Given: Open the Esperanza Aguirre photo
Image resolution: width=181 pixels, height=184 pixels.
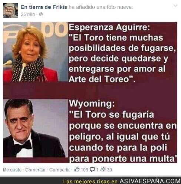Looking at the screenshot, I should pyautogui.click(x=36, y=52).
